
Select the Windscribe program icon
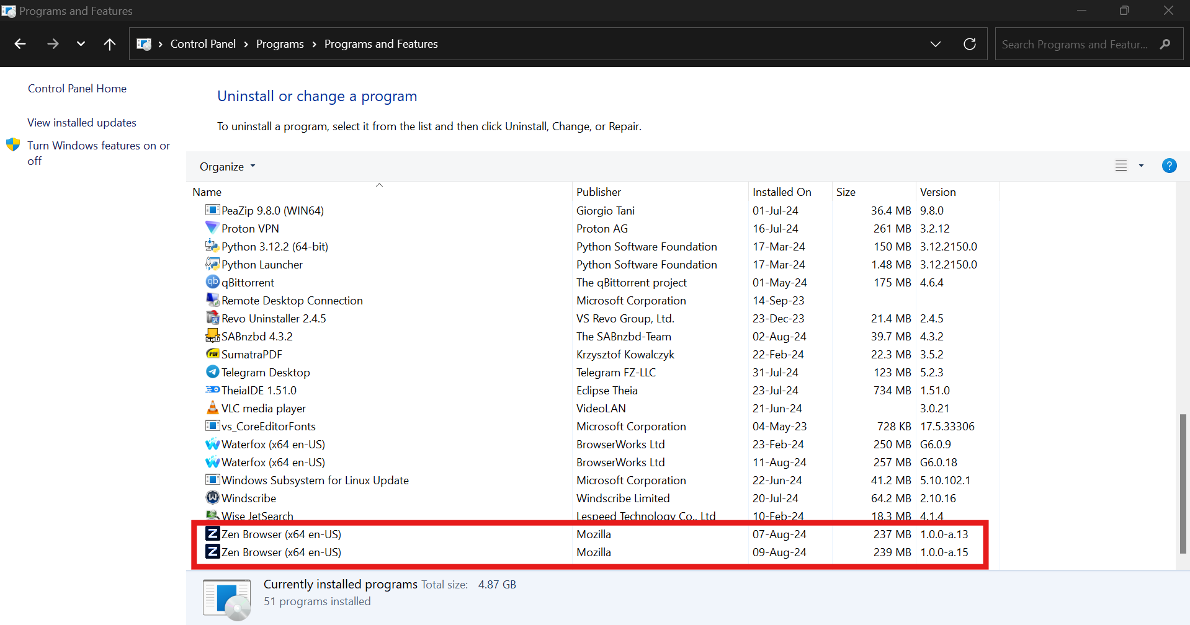tap(212, 497)
